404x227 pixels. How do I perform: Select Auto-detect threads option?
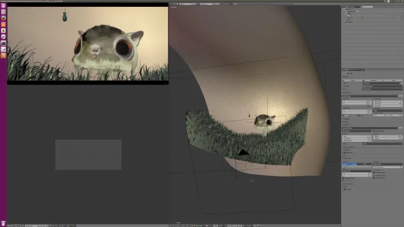point(349,164)
